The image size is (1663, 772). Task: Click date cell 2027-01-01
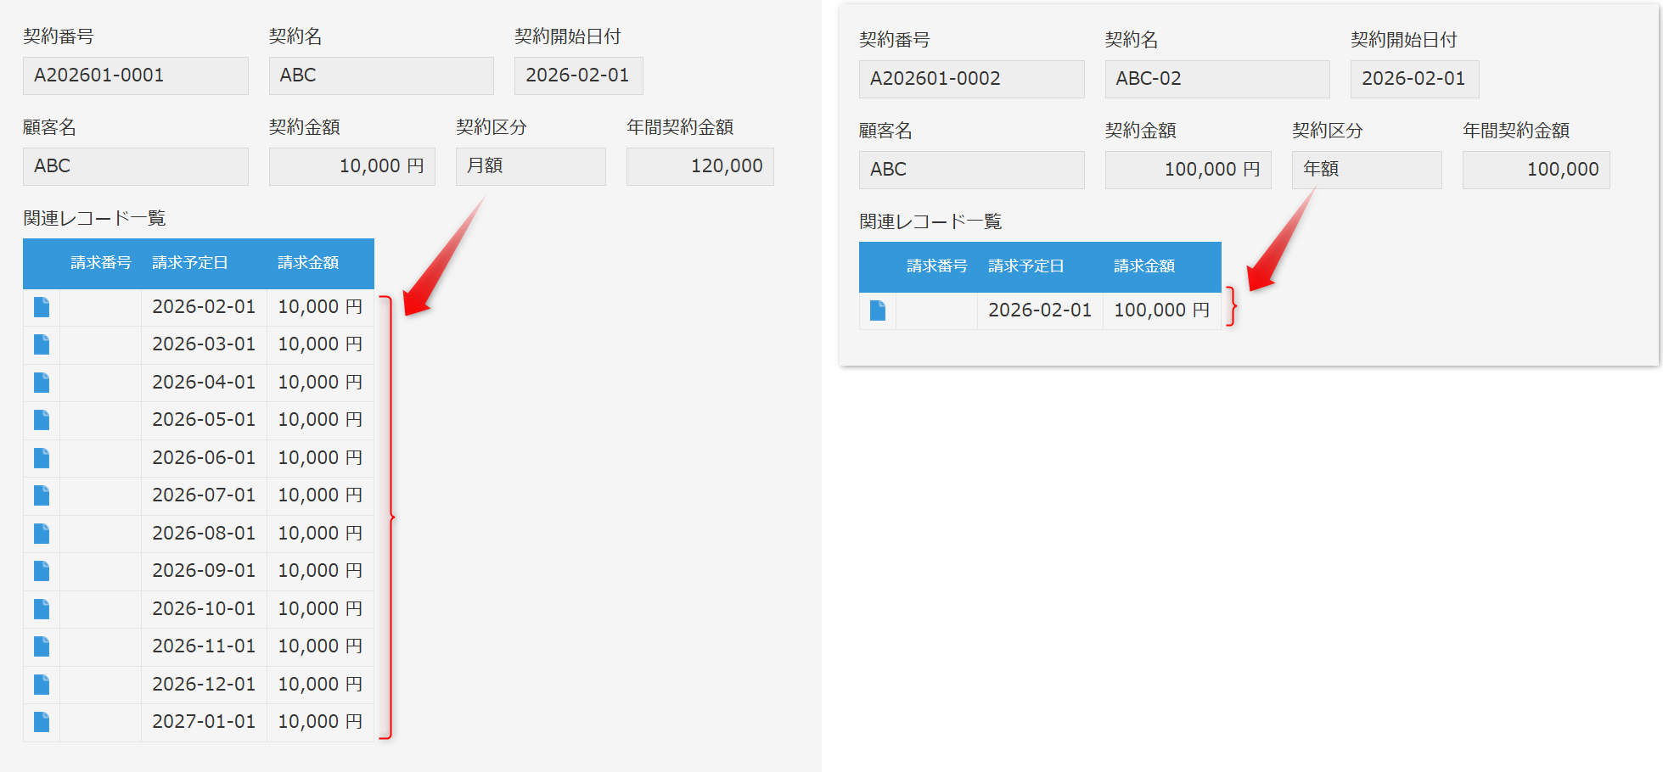(205, 722)
